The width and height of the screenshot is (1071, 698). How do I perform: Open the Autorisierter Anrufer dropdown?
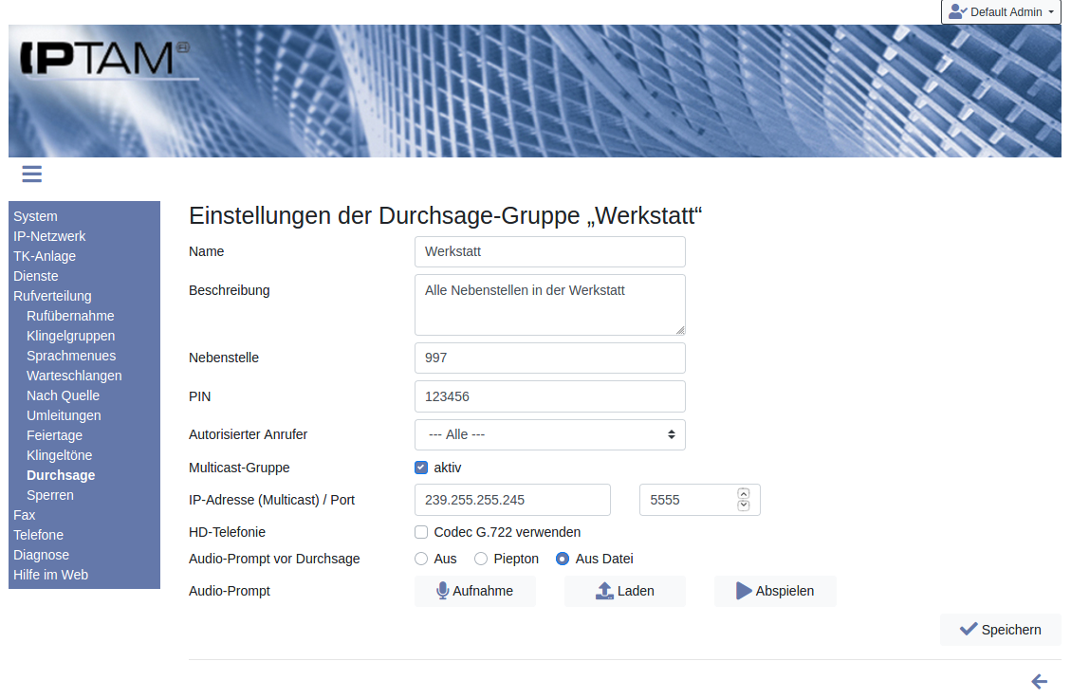(549, 434)
